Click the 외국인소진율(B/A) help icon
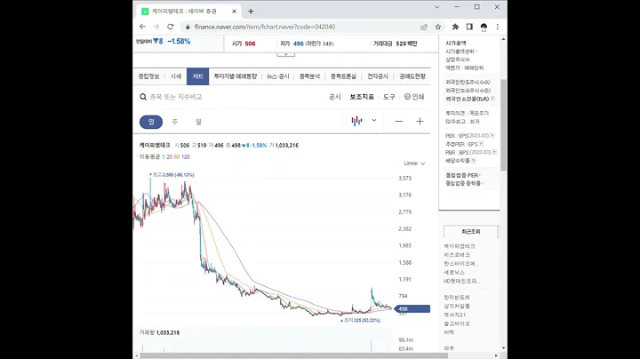The image size is (640, 359). click(492, 99)
